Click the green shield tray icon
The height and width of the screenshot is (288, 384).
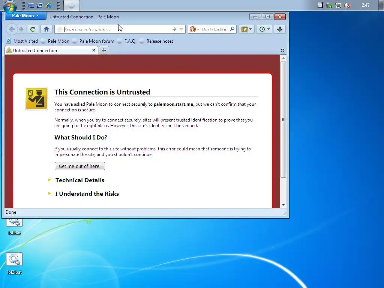[329, 5]
